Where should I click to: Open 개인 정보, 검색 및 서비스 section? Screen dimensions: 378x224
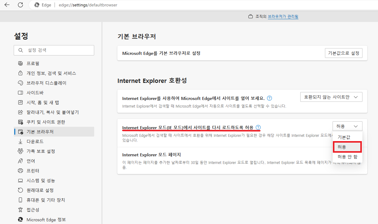pyautogui.click(x=54, y=73)
